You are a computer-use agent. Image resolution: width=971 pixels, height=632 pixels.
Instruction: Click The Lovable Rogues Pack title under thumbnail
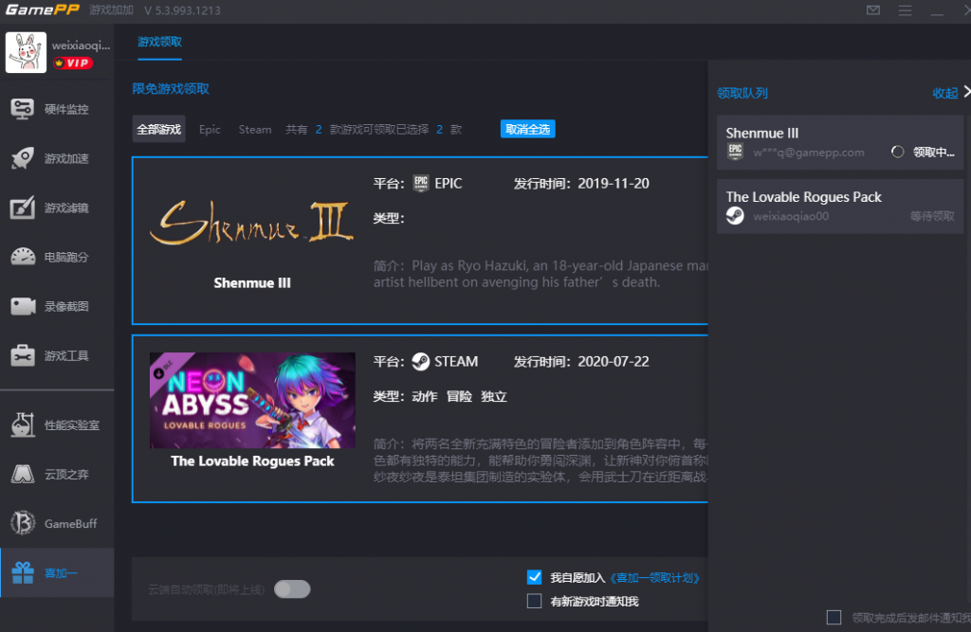252,461
